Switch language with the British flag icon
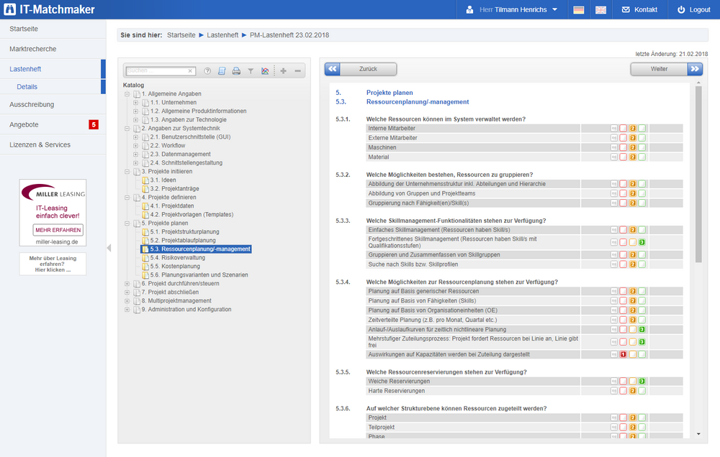This screenshot has width=720, height=457. 600,10
